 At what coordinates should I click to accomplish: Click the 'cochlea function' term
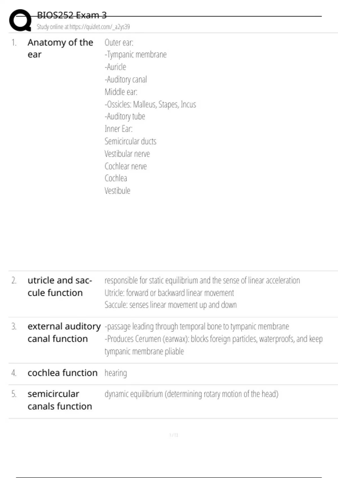(63, 373)
